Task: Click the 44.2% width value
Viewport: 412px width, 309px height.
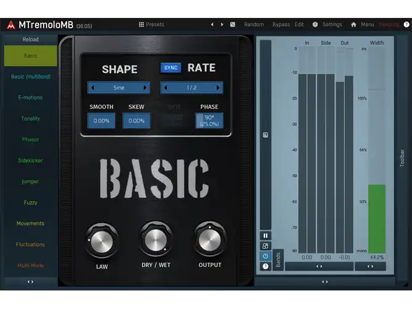Action: [377, 257]
